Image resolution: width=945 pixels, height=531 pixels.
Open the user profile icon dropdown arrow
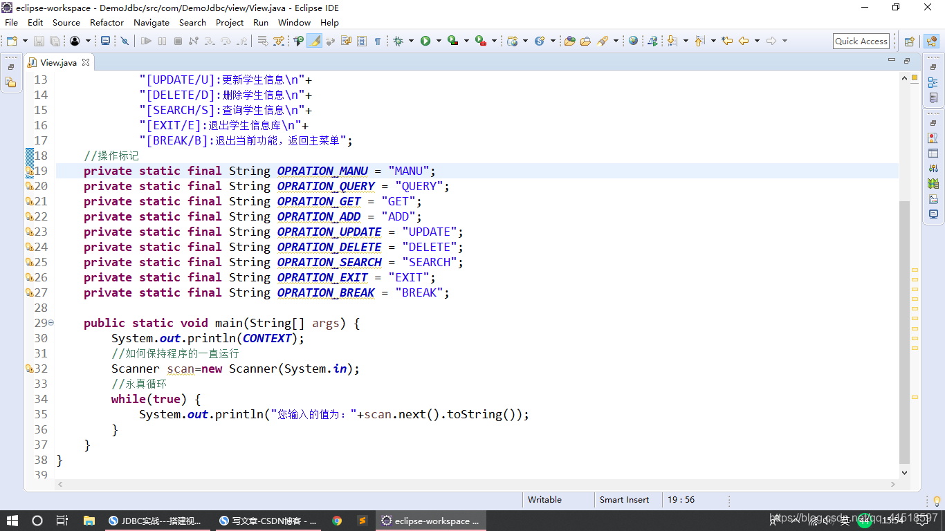point(88,41)
